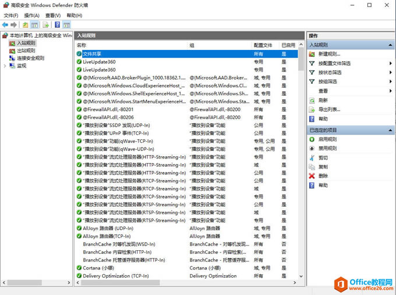Click 新建规则... action link

pyautogui.click(x=330, y=54)
